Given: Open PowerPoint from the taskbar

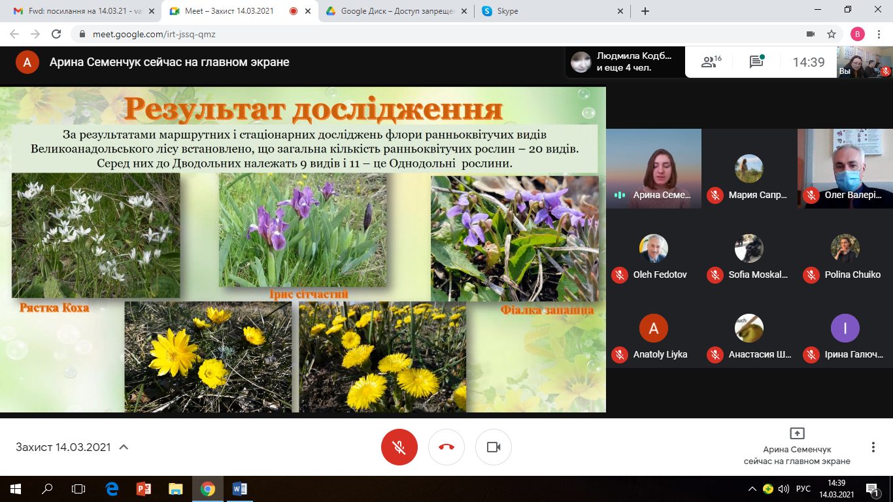Looking at the screenshot, I should click(144, 488).
